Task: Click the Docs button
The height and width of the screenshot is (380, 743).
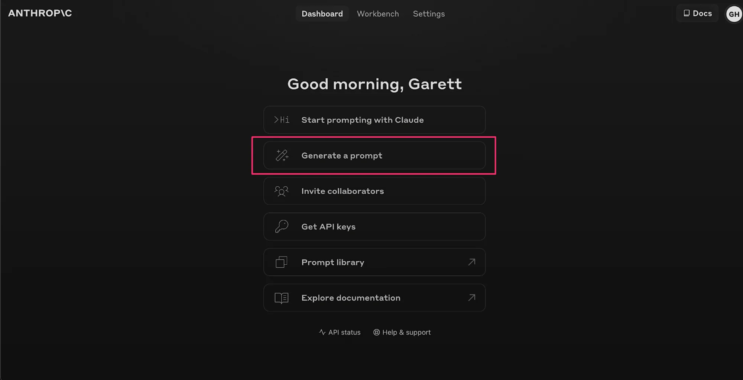Action: coord(697,13)
